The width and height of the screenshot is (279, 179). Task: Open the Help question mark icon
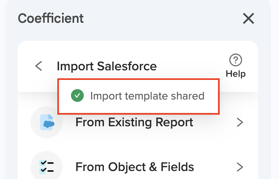[x=235, y=60]
